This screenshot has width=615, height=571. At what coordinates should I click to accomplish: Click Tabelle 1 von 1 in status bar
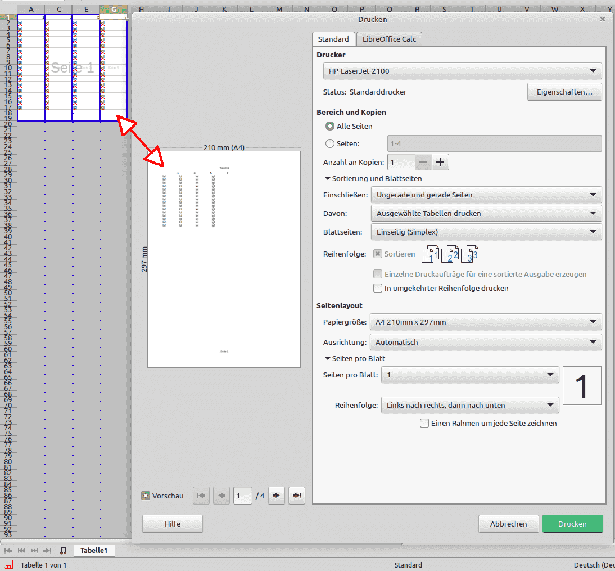(43, 565)
